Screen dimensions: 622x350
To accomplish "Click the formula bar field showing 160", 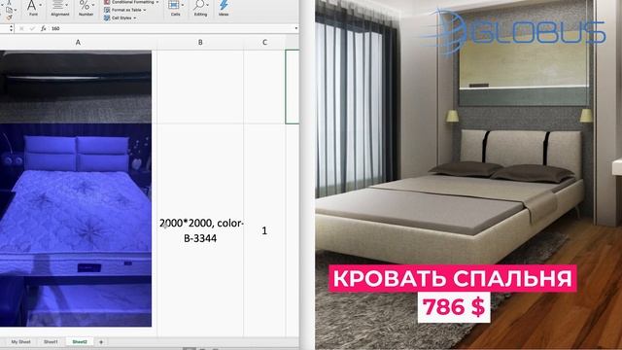I will point(172,28).
